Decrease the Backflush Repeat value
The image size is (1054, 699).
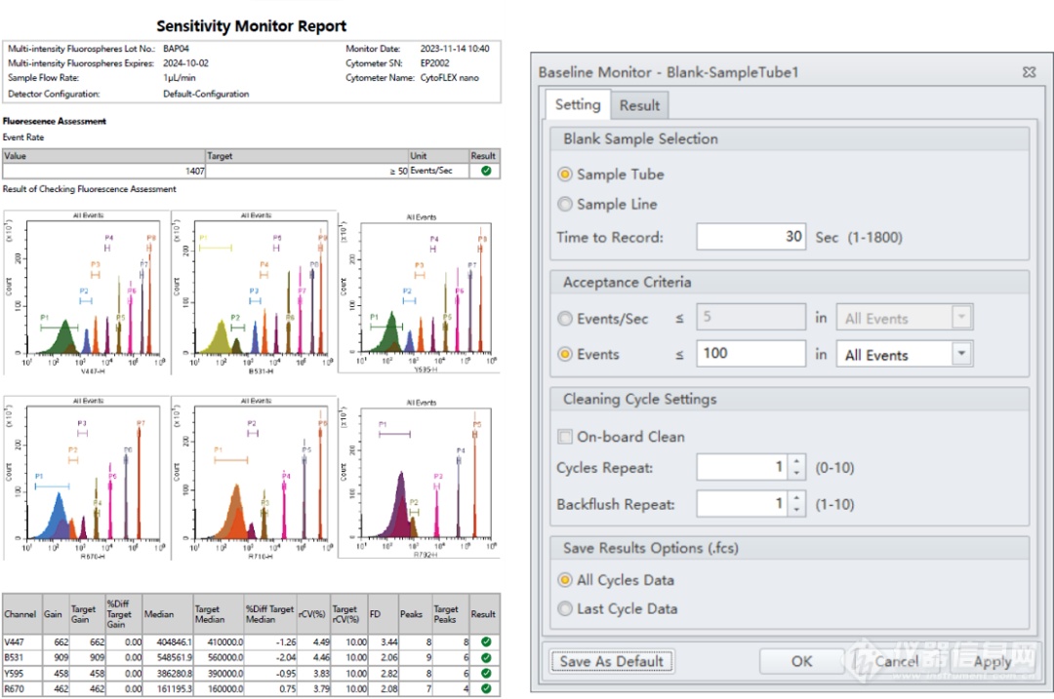(797, 510)
